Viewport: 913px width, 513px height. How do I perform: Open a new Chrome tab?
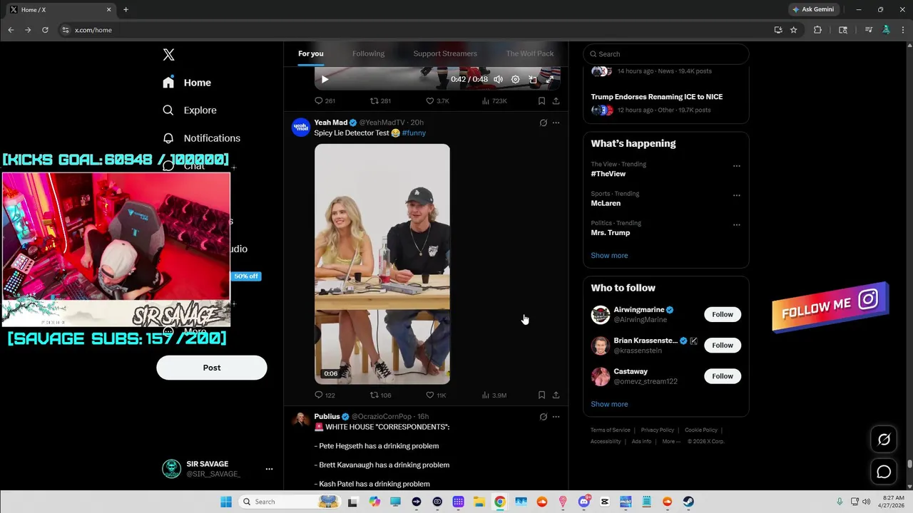[x=126, y=9]
